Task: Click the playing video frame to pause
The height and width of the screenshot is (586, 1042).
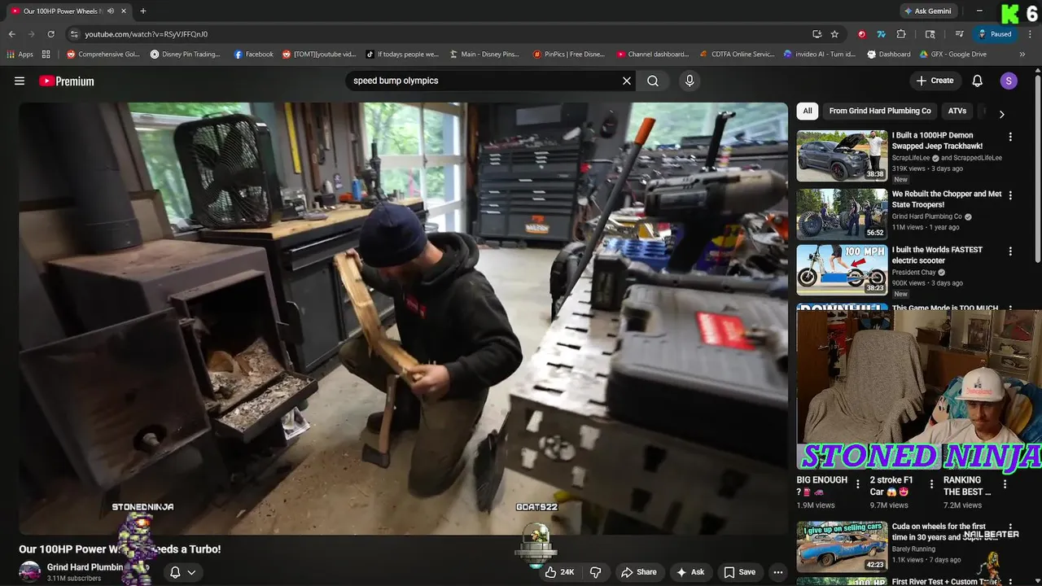Action: (x=403, y=318)
